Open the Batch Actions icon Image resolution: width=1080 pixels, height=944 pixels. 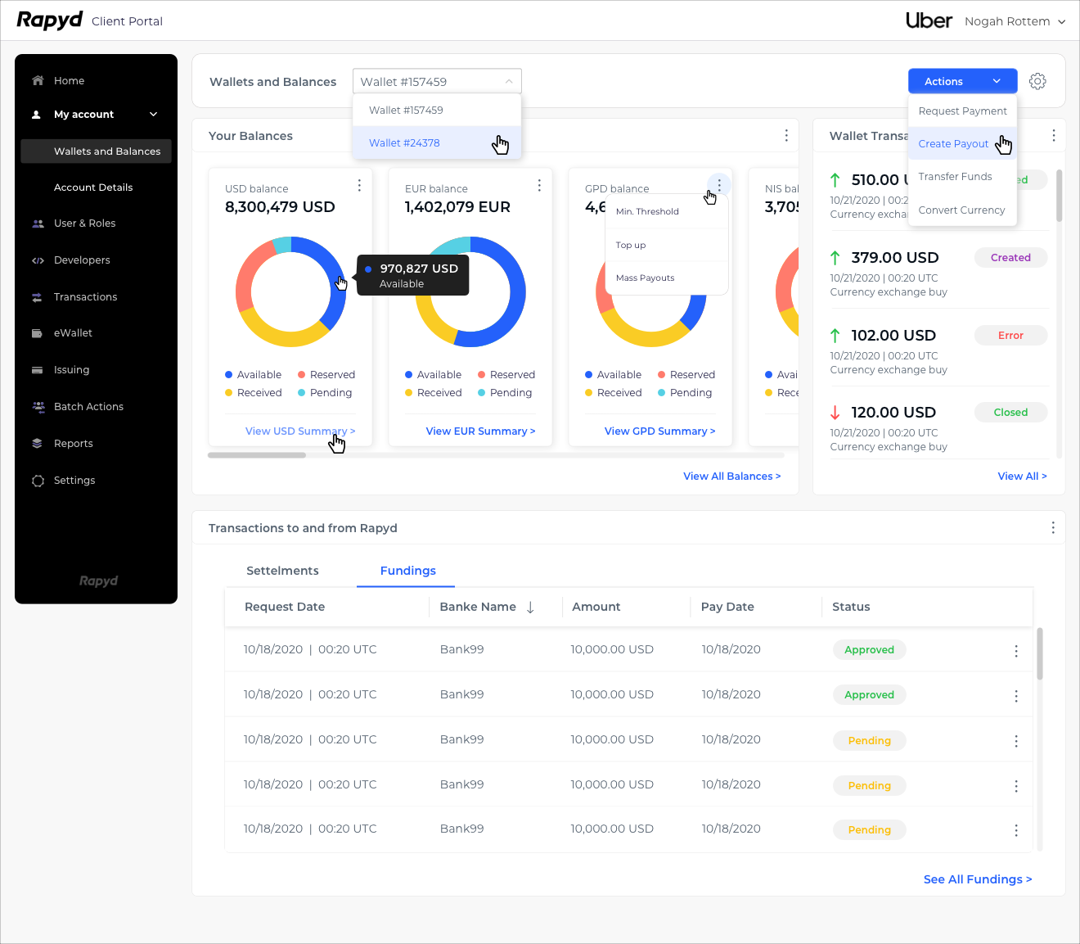38,407
